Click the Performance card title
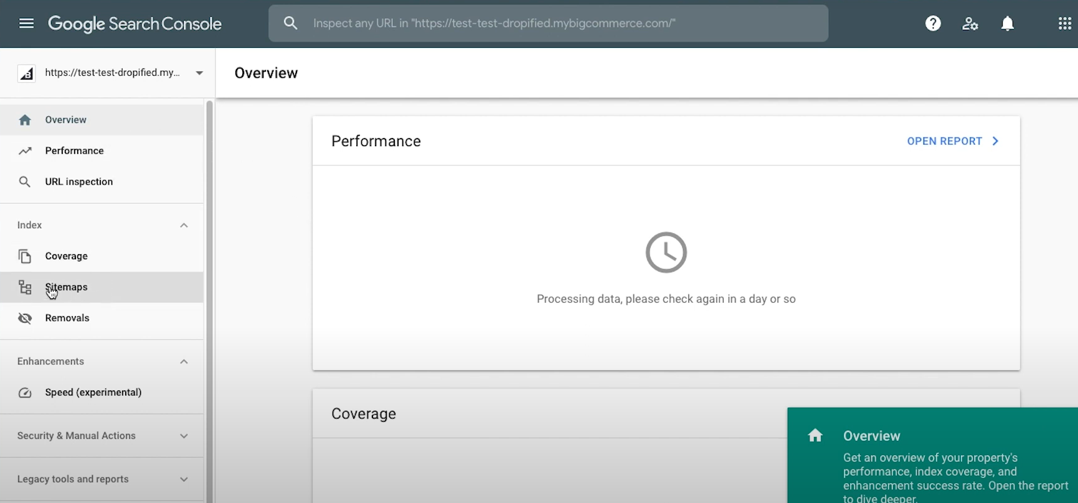1078x503 pixels. 376,141
